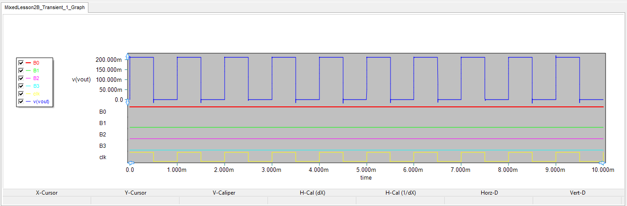Image resolution: width=627 pixels, height=206 pixels.
Task: Click the H-Cal (1/dX) status bar header
Action: pos(401,193)
